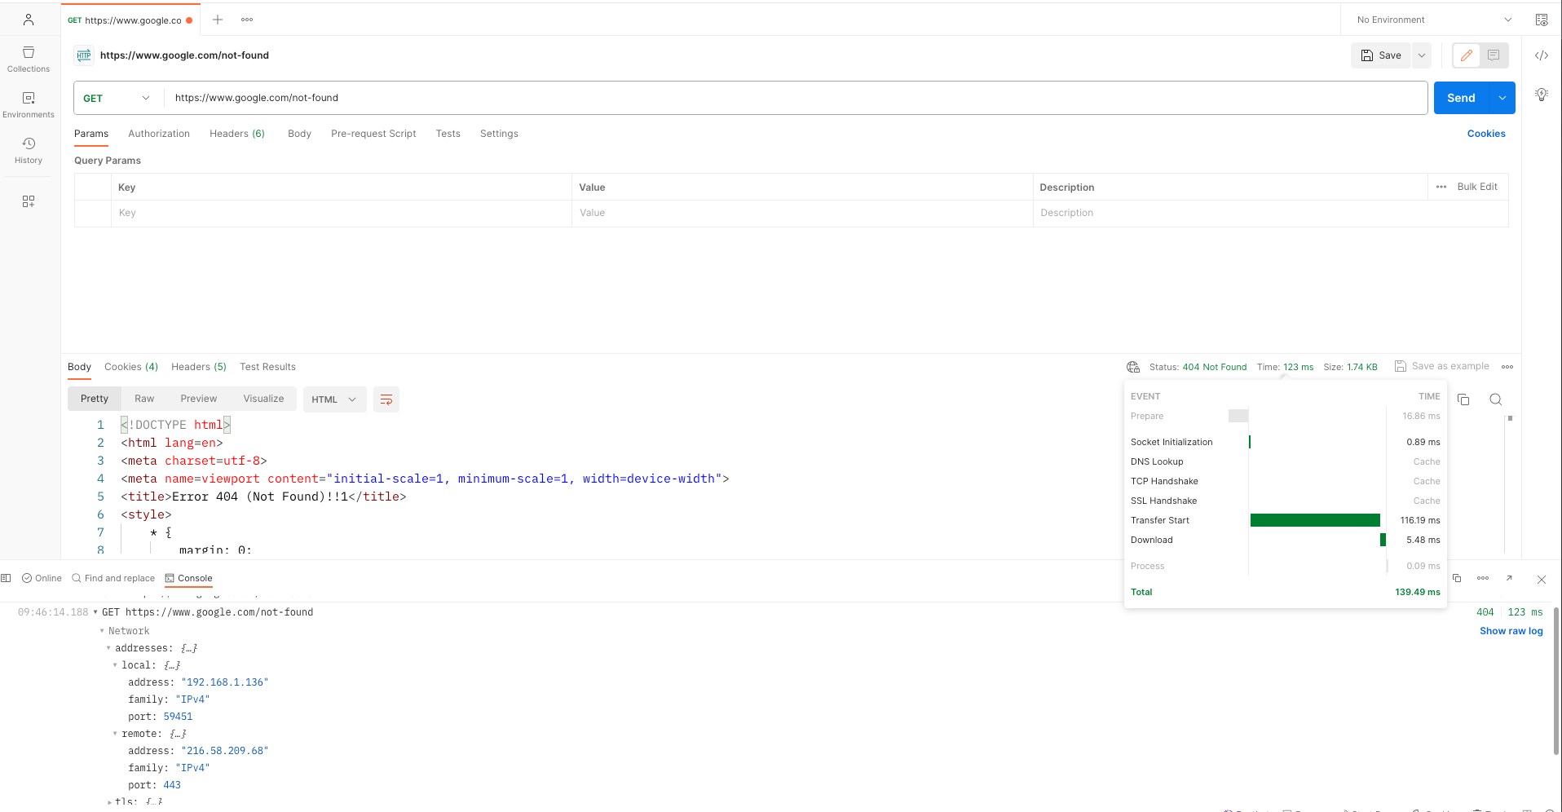
Task: Switch to the Authorization tab
Action: [159, 134]
